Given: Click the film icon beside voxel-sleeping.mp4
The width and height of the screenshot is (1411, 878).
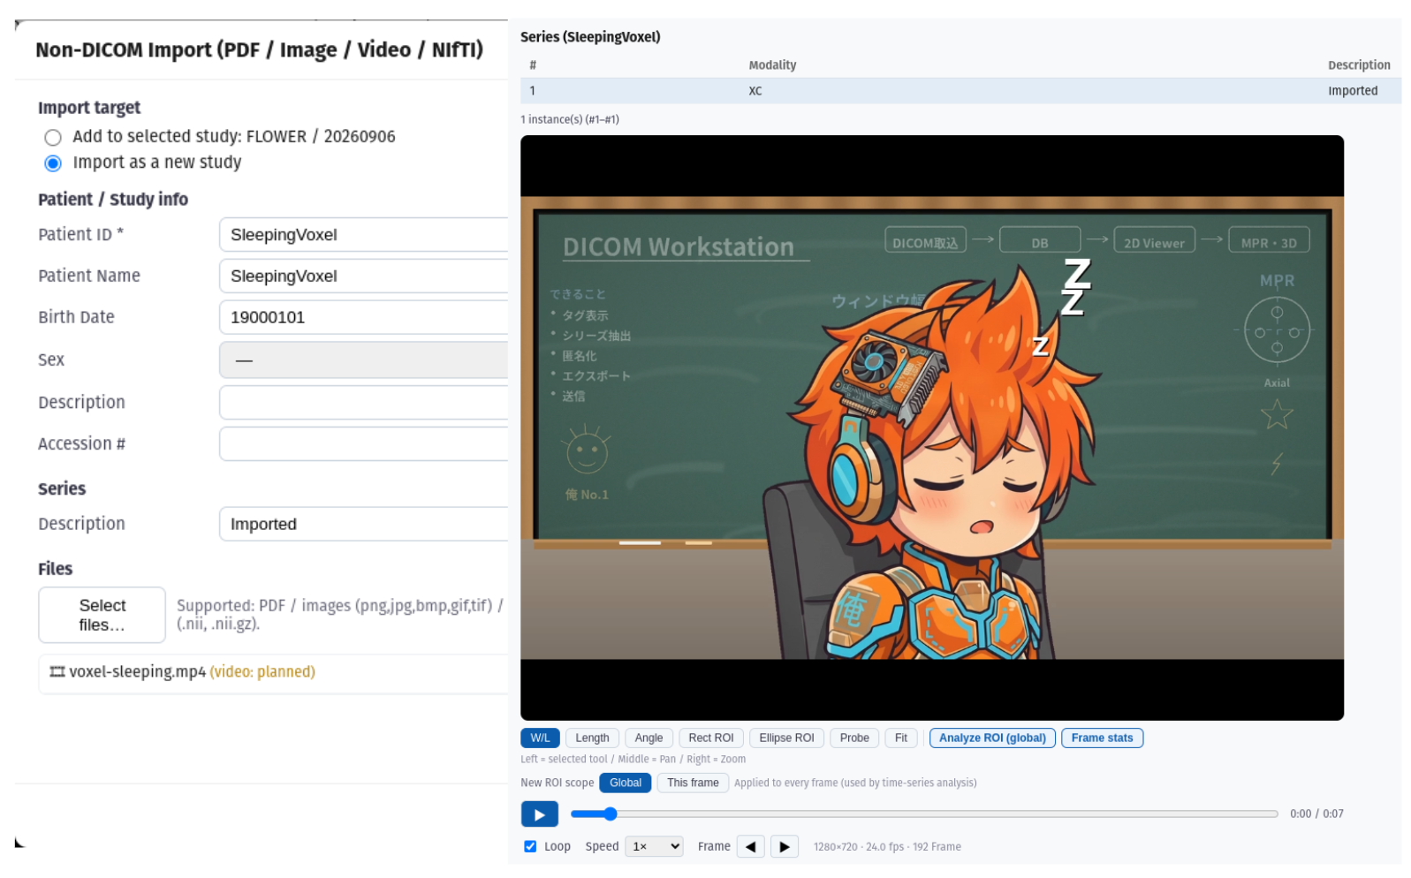Looking at the screenshot, I should [57, 672].
